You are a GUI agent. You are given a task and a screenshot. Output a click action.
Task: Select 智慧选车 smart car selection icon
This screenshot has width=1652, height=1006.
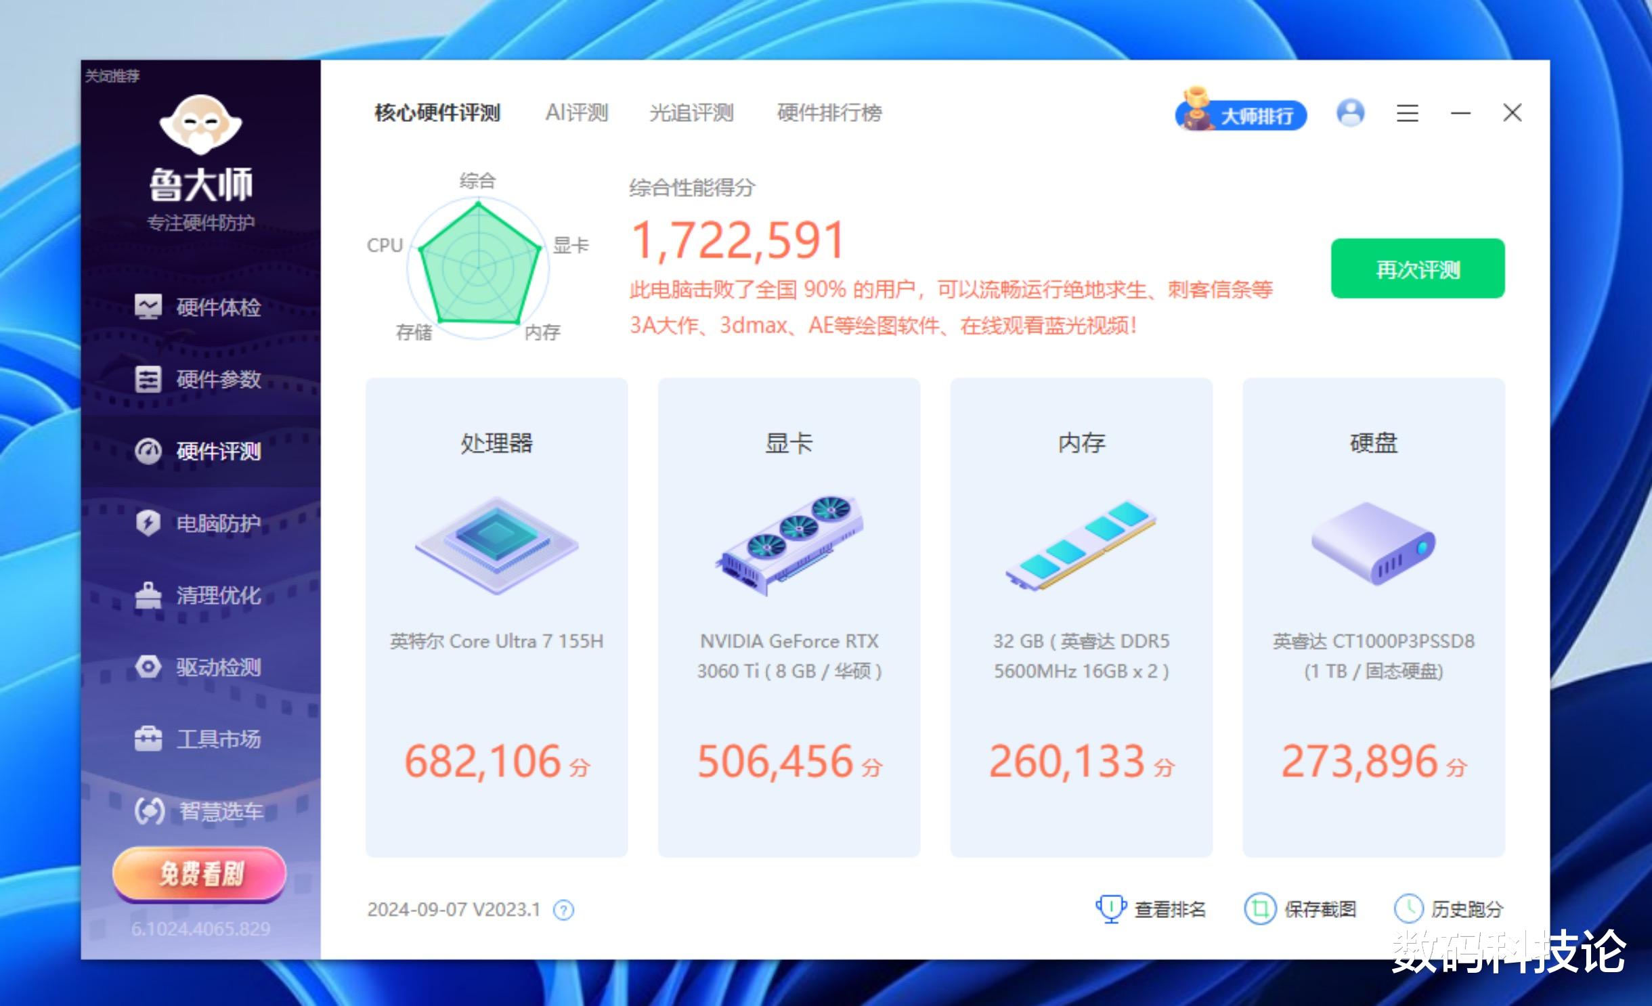pyautogui.click(x=150, y=810)
